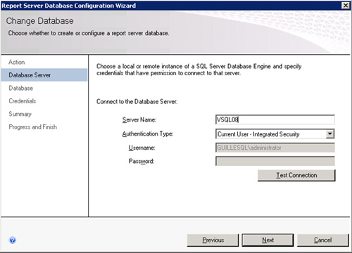The image size is (352, 253).
Task: Select Progress and Finish step
Action: (33, 127)
